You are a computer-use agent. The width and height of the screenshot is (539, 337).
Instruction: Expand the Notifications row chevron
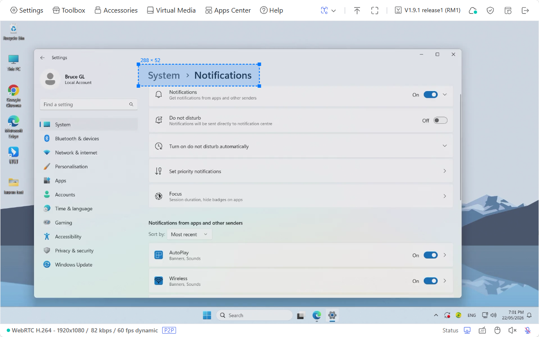click(445, 94)
